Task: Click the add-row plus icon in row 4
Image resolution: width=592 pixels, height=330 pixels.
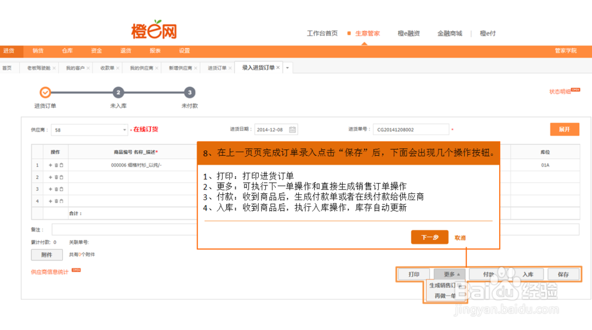Action: (x=50, y=201)
